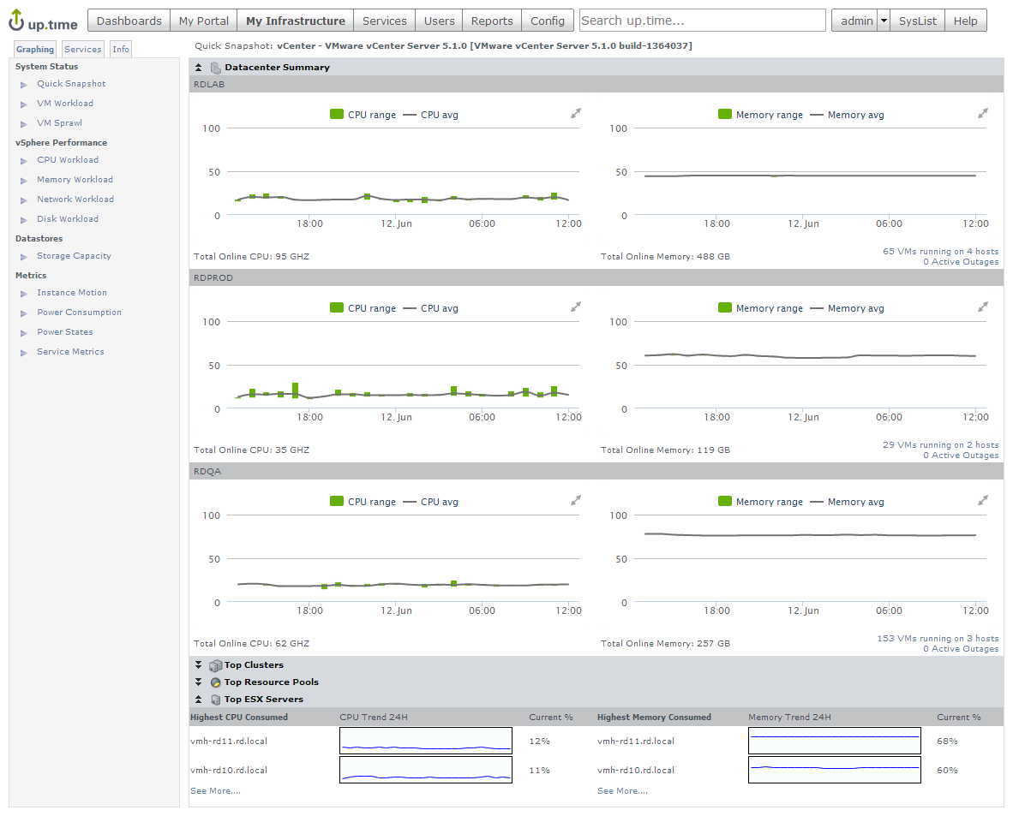Collapse the Datacenter Summary section
1013x816 pixels.
click(199, 68)
